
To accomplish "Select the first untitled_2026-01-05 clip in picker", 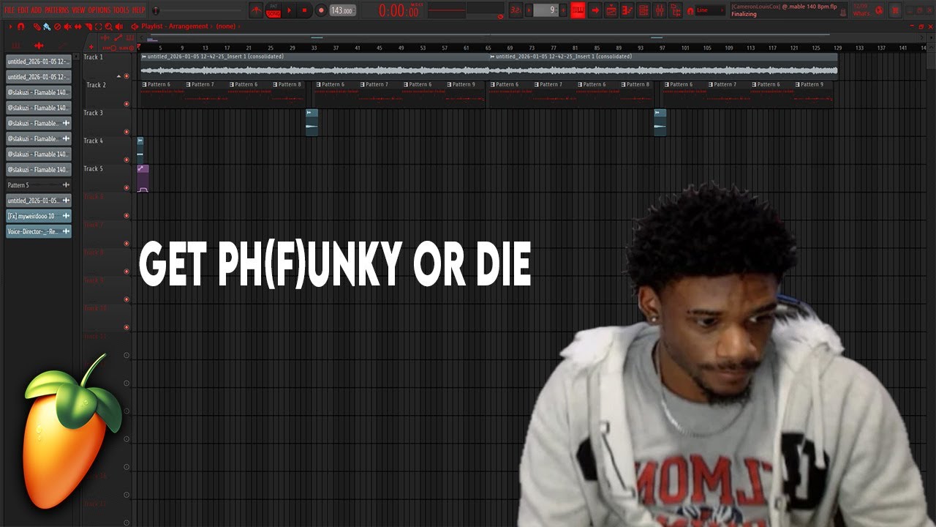I will pyautogui.click(x=39, y=61).
